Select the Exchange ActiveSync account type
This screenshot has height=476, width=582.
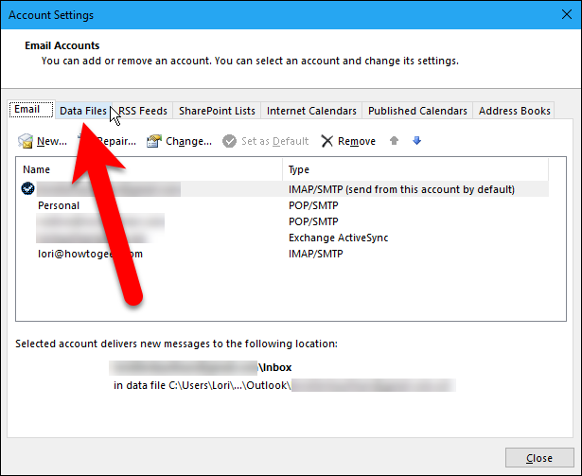click(x=338, y=238)
